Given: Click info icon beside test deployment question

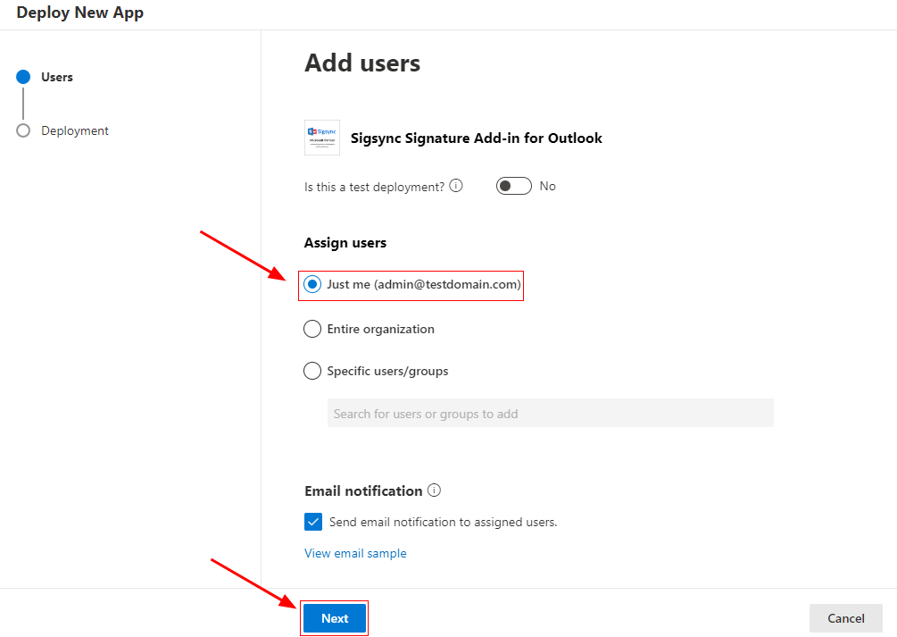Looking at the screenshot, I should coord(456,186).
